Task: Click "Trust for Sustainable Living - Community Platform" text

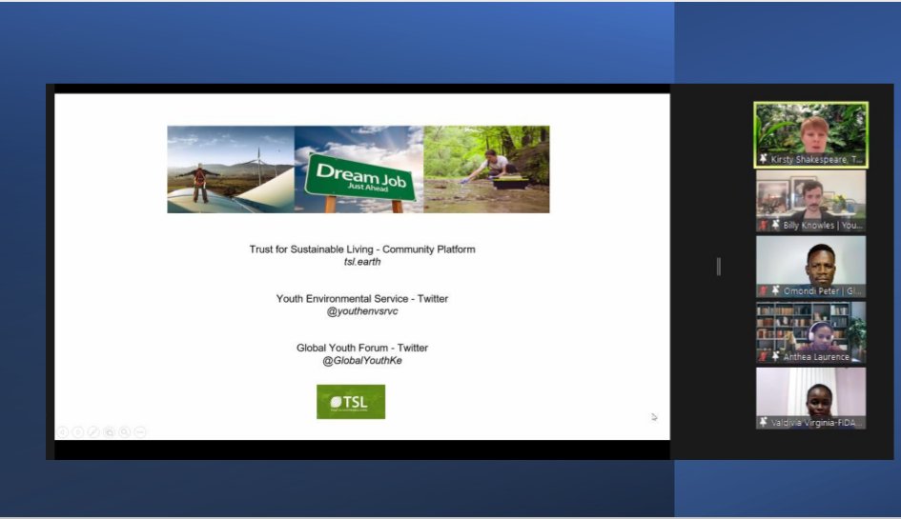Action: [x=362, y=250]
